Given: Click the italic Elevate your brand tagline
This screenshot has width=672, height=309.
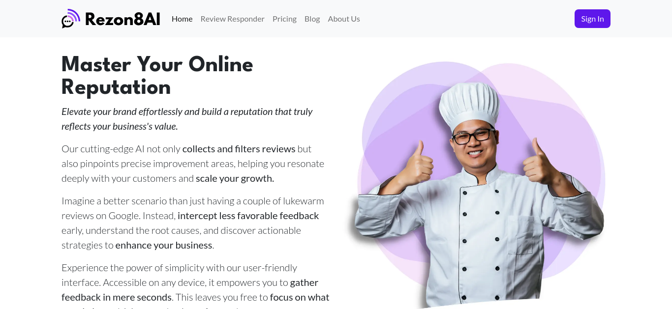Looking at the screenshot, I should [187, 119].
